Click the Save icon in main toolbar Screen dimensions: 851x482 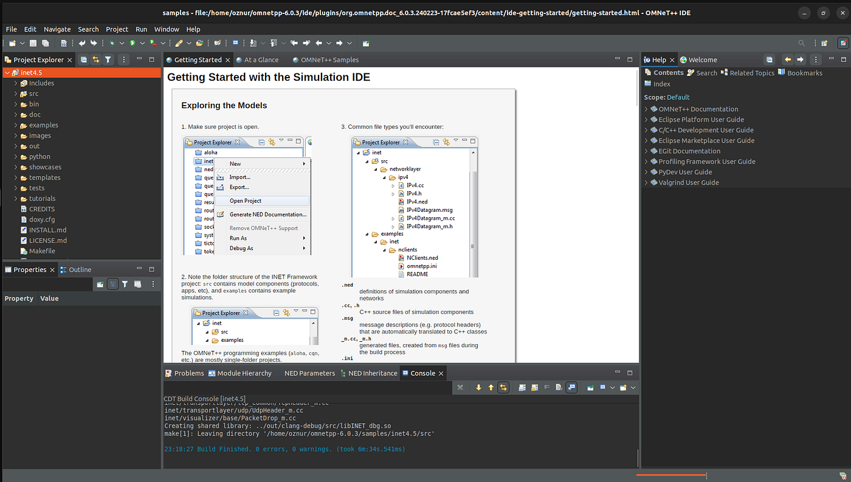(x=33, y=43)
